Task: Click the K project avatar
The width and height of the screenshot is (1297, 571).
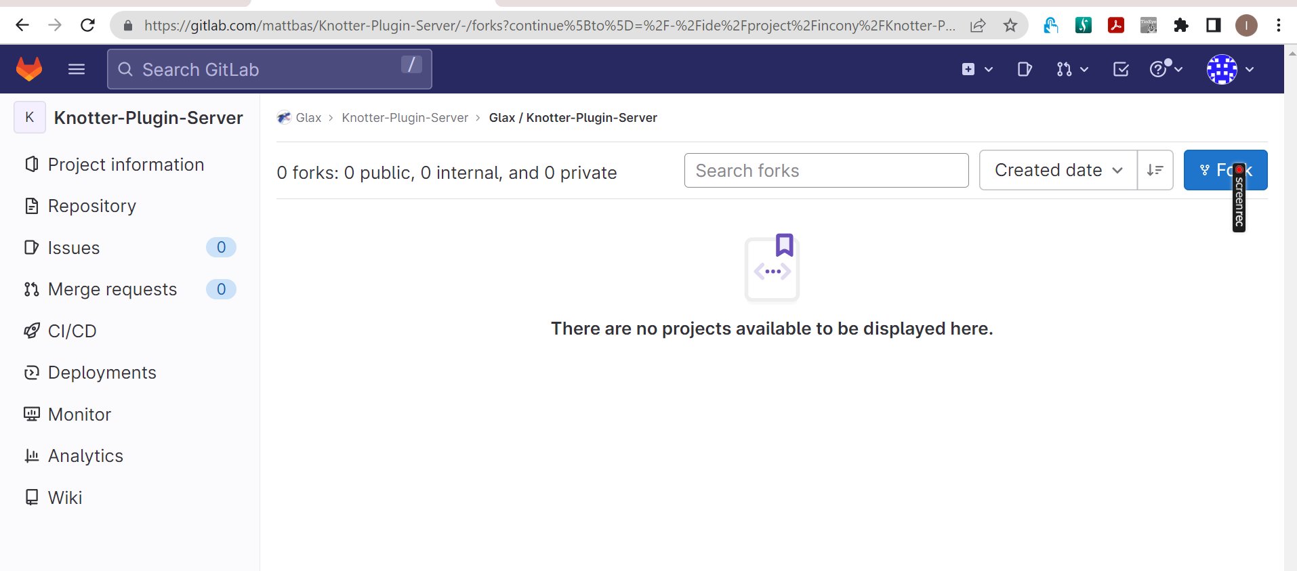Action: 30,117
